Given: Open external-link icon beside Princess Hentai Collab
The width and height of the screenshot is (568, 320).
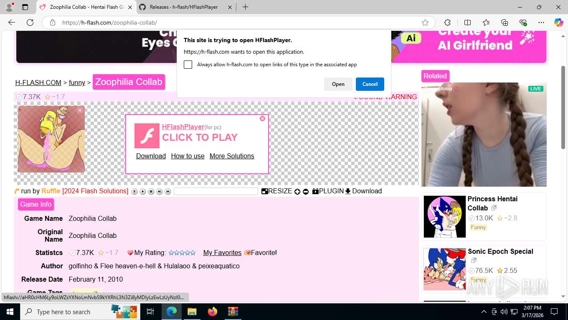Looking at the screenshot, I should point(494,207).
